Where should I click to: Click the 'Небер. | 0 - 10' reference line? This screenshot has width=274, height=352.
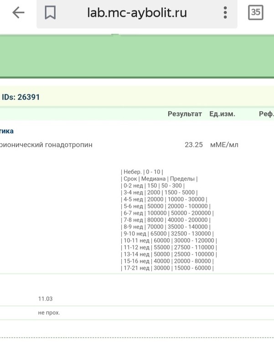[x=142, y=172]
